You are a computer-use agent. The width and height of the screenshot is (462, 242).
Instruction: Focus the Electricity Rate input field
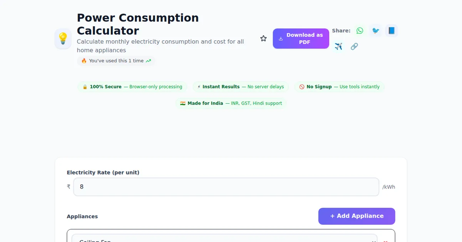pos(226,187)
